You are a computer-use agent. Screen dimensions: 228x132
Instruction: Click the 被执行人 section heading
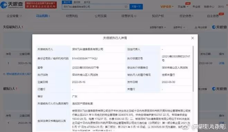coord(9,89)
